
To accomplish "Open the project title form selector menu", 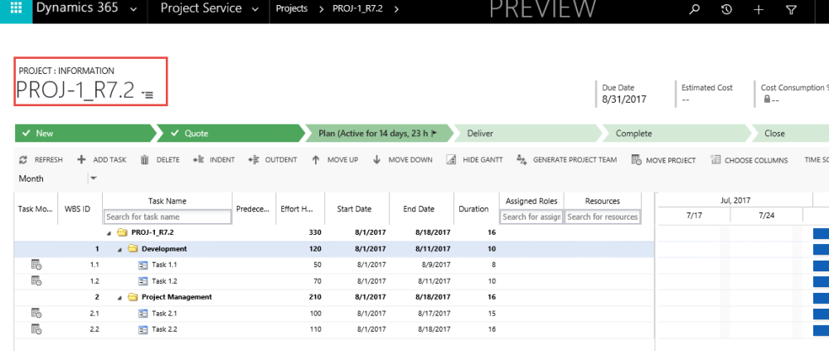I will coord(148,95).
